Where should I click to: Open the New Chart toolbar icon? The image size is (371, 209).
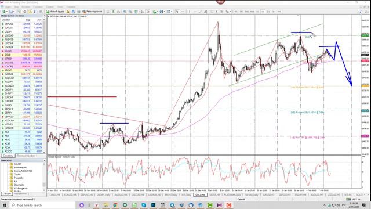pos(4,12)
